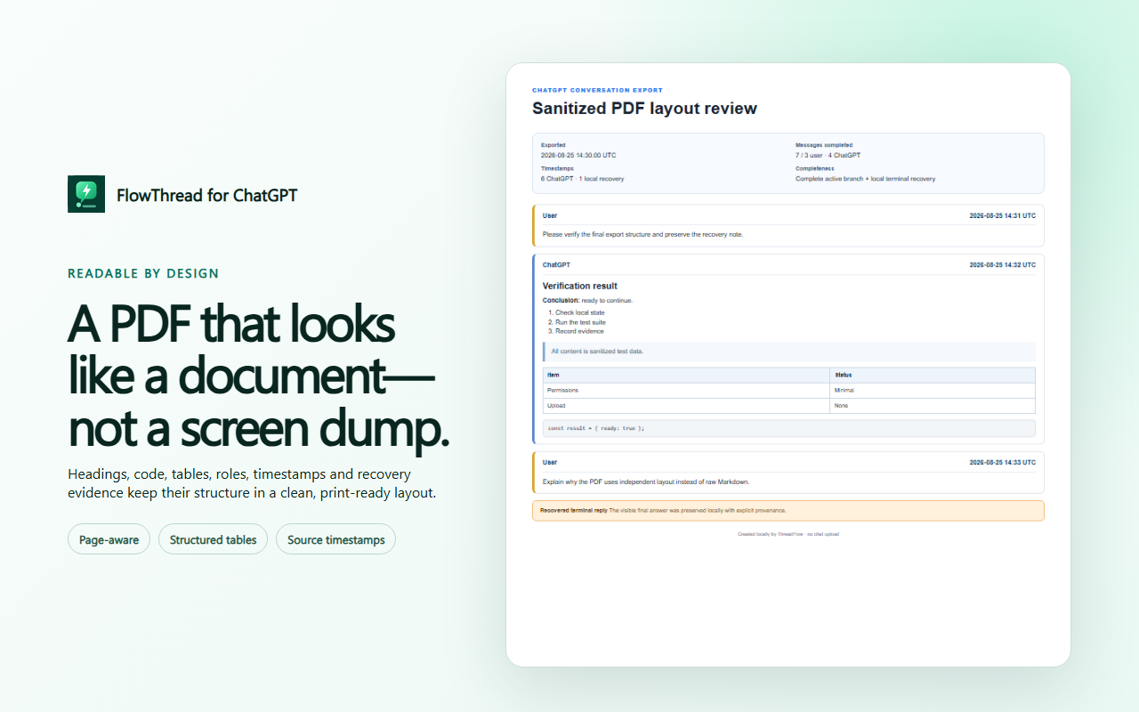This screenshot has width=1139, height=712.
Task: Click 'Complete active branch + local terminal recovery'
Action: [x=865, y=179]
